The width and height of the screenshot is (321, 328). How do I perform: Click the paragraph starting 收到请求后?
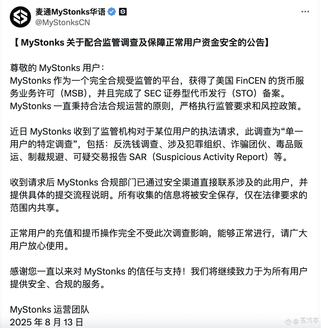click(159, 195)
